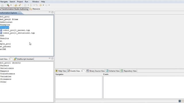Screen dimensions: 184x103
Task: Click the Print toolbar icon
Action: pos(2,5)
